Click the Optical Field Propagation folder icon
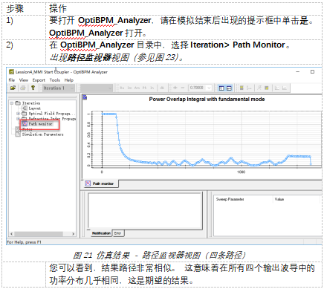This screenshot has width=324, height=289. click(25, 113)
